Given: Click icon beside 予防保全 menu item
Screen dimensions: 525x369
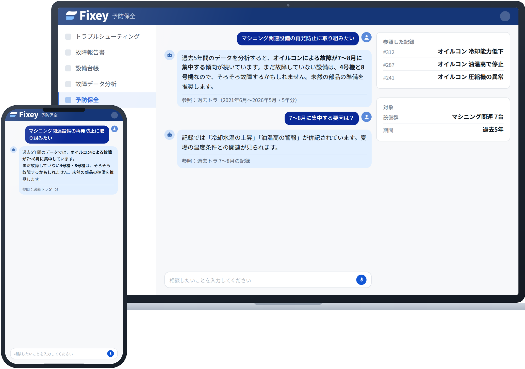Looking at the screenshot, I should 68,100.
